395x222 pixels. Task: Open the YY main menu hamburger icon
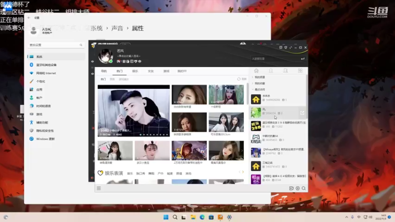pos(99,188)
